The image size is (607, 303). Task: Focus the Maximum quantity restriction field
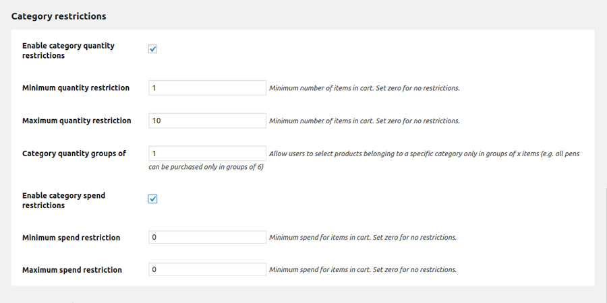point(207,121)
